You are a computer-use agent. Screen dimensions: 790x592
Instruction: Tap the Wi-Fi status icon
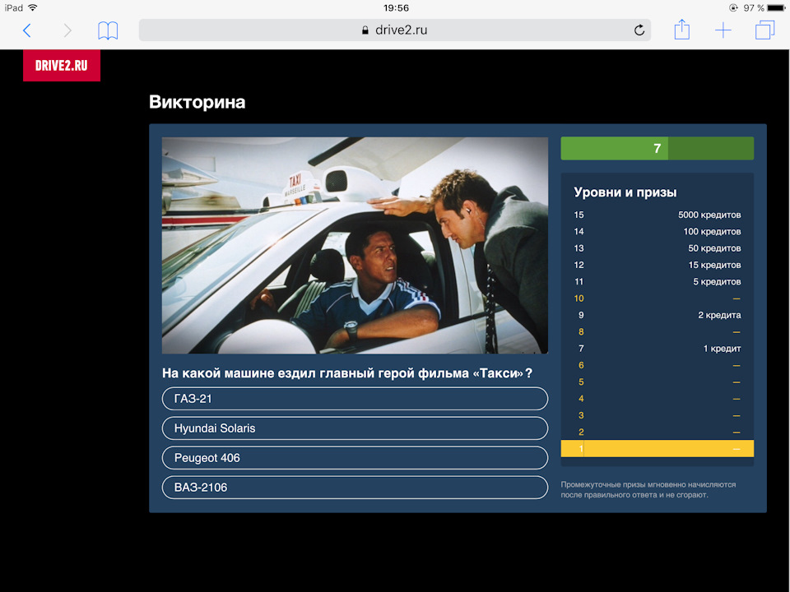pyautogui.click(x=33, y=7)
